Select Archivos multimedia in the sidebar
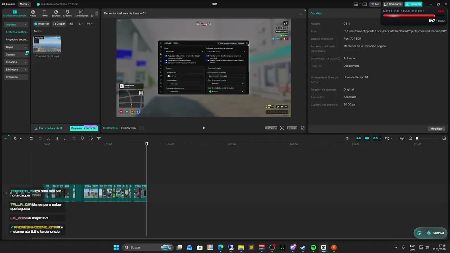The height and width of the screenshot is (253, 450). 17,32
